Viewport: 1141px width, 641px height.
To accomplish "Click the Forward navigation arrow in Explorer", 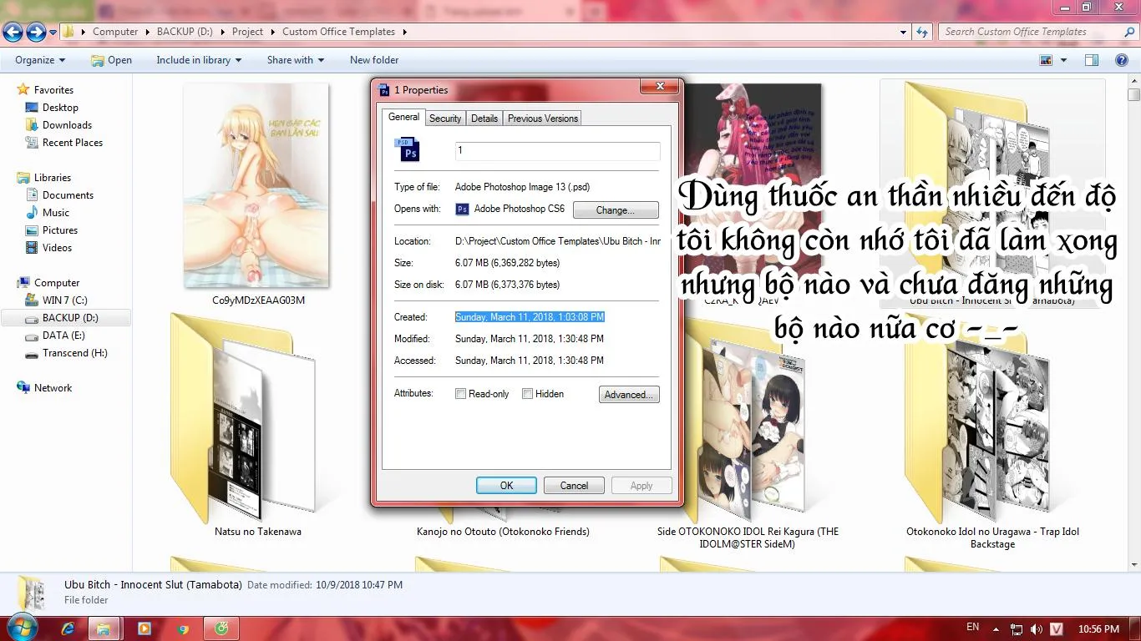I will pos(36,33).
